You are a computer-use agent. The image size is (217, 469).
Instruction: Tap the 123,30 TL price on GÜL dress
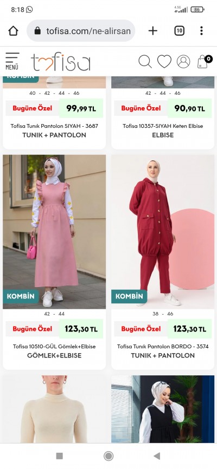pos(81,329)
